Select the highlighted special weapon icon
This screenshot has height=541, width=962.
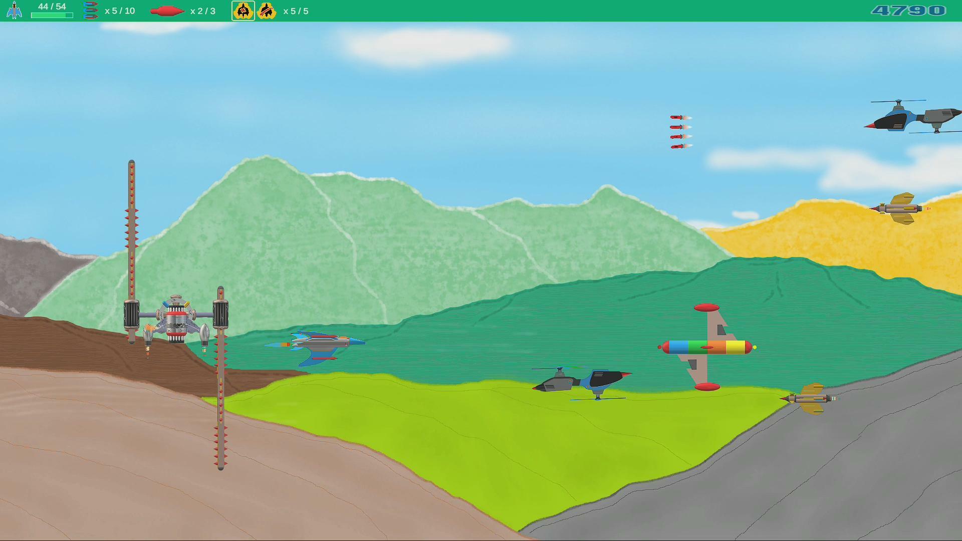[243, 11]
